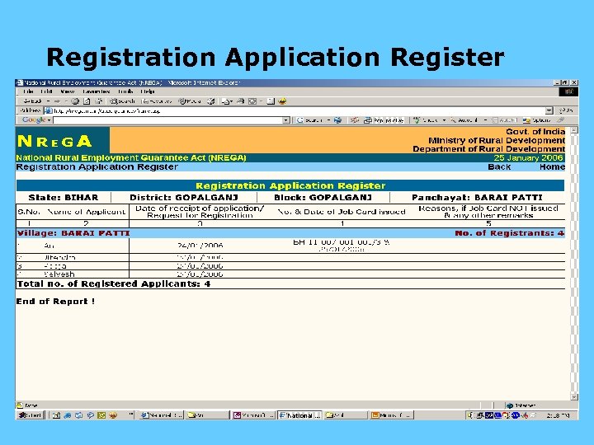The height and width of the screenshot is (445, 594).
Task: Open the Tools menu
Action: 125,91
